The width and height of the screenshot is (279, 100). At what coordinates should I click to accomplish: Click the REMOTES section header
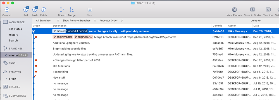tap(15, 72)
